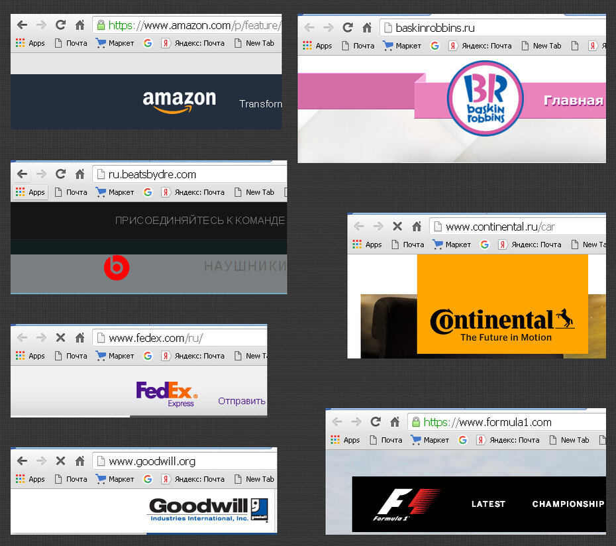The width and height of the screenshot is (616, 546).
Task: Click home icon in Baskin Robbins window
Action: pyautogui.click(x=367, y=28)
